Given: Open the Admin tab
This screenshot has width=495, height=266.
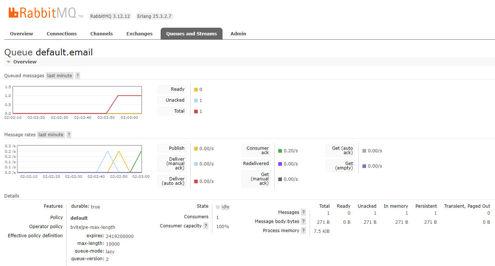Looking at the screenshot, I should coord(238,34).
